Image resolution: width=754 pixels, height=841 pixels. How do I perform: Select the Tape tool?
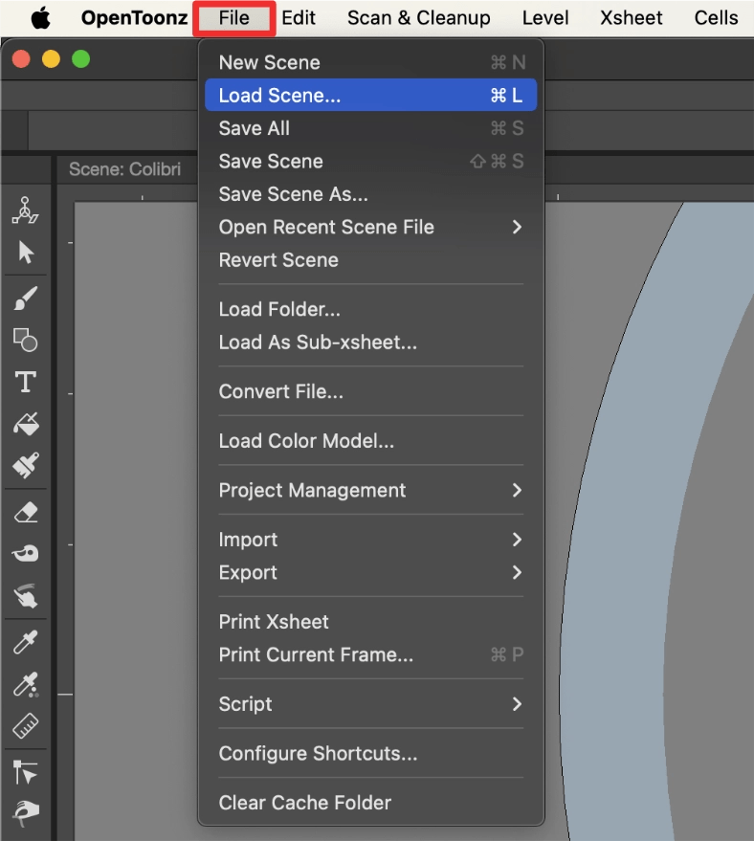pos(25,553)
